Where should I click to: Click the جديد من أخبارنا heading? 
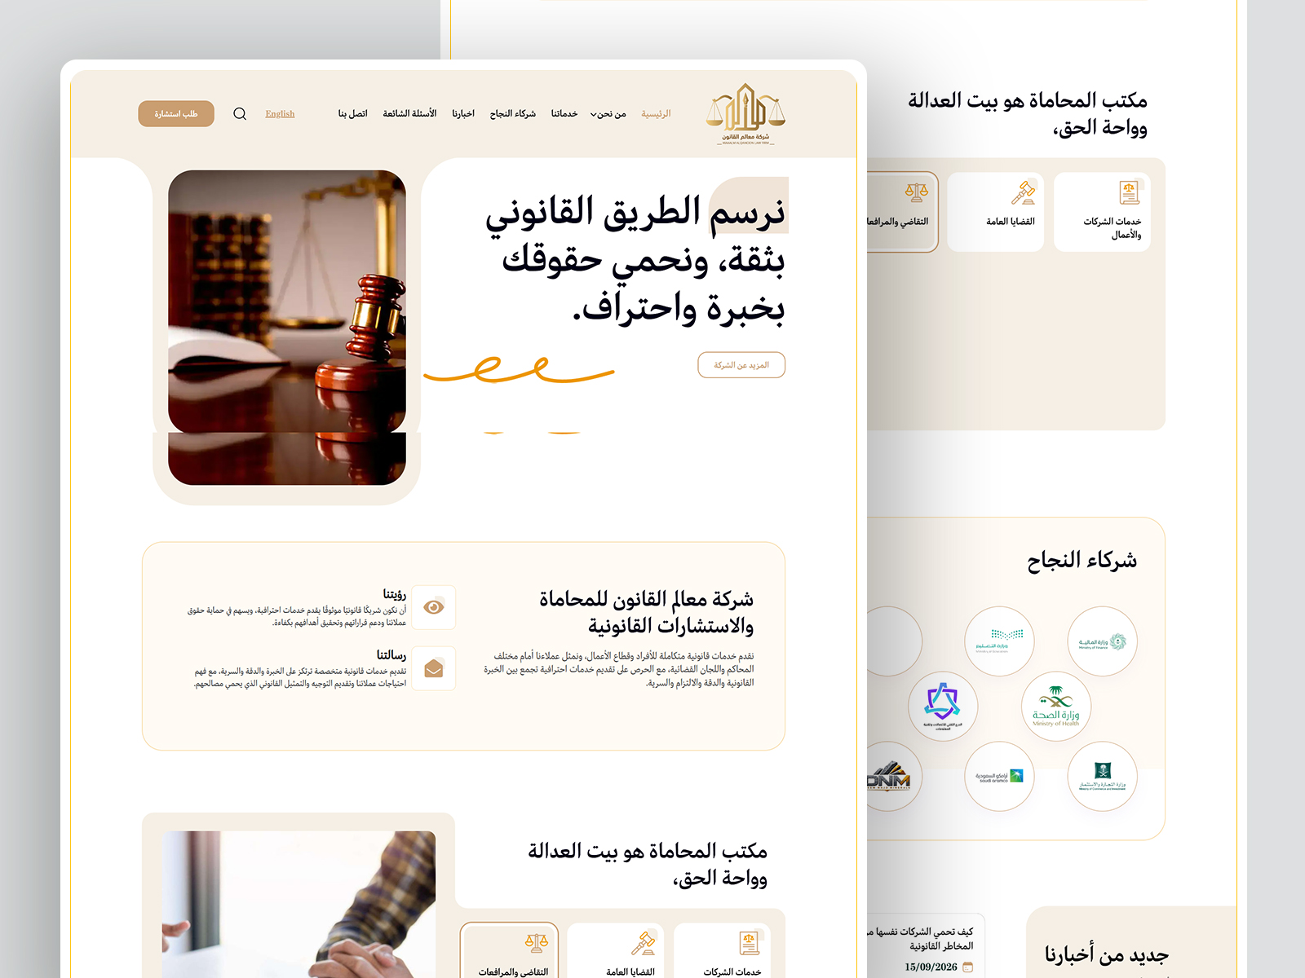1107,954
